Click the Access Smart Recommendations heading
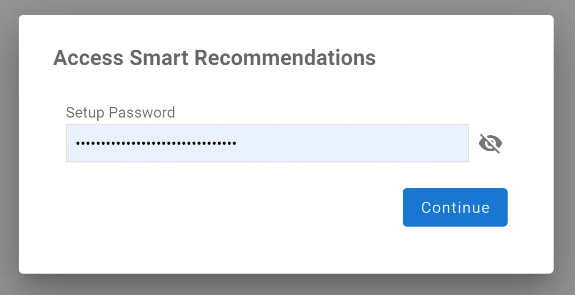575x295 pixels. pyautogui.click(x=214, y=58)
